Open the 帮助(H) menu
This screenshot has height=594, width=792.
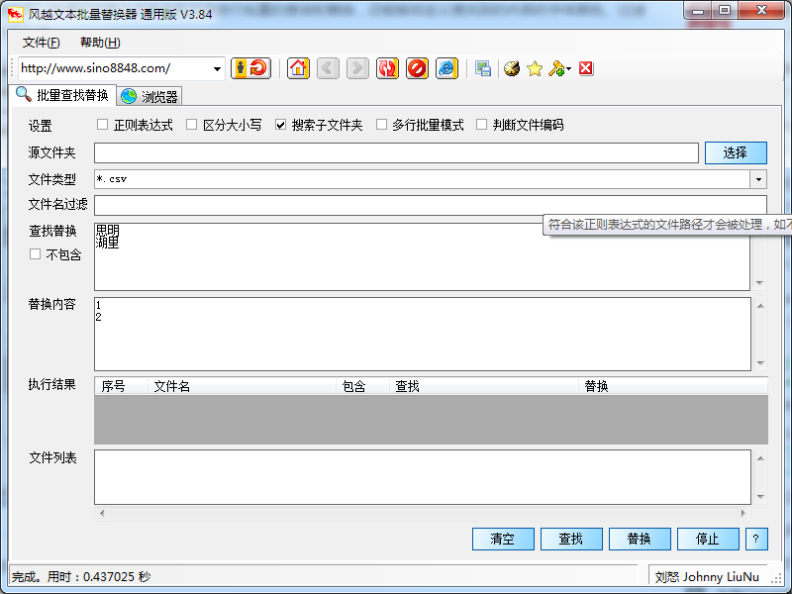[100, 43]
